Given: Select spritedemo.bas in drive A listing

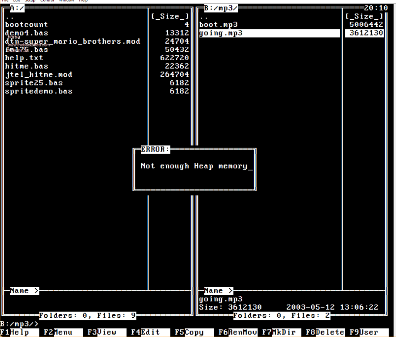Looking at the screenshot, I should click(x=39, y=91).
